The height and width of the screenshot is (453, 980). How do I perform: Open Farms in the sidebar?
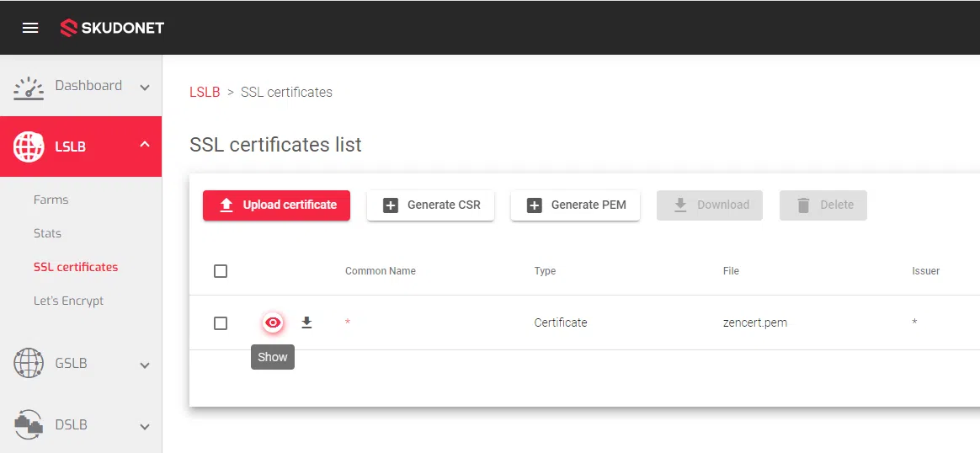[x=51, y=200]
